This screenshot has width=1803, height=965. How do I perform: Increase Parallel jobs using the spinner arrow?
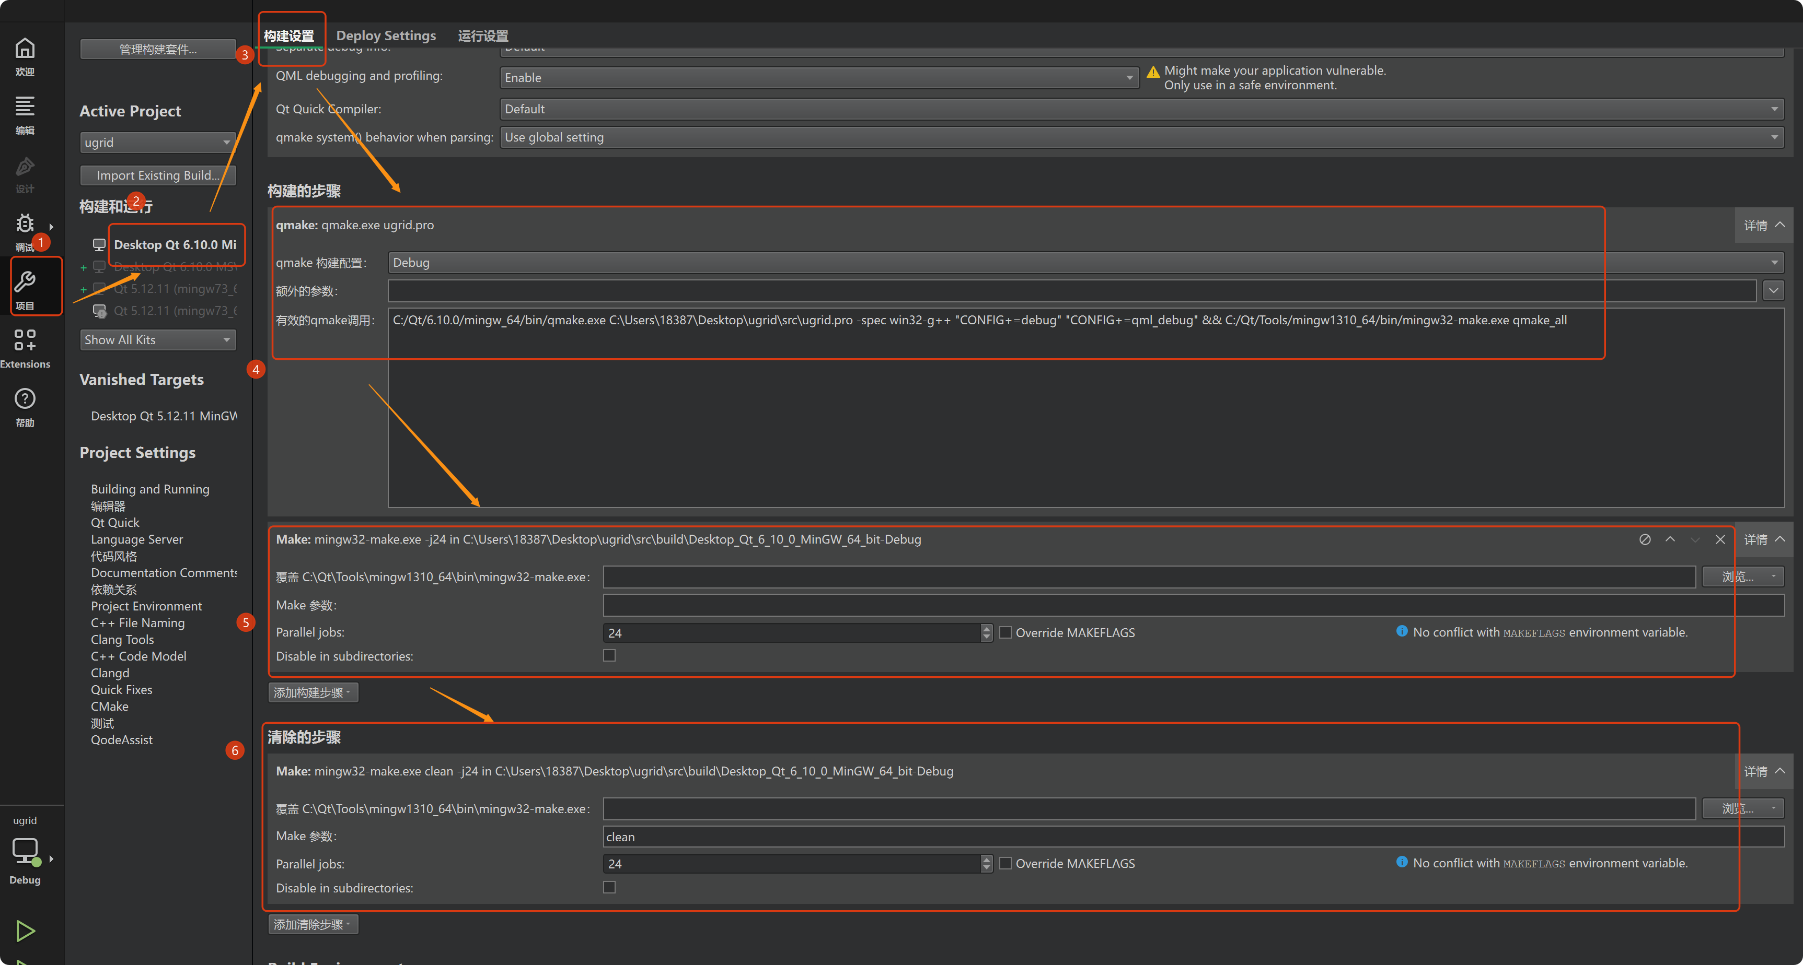[987, 629]
